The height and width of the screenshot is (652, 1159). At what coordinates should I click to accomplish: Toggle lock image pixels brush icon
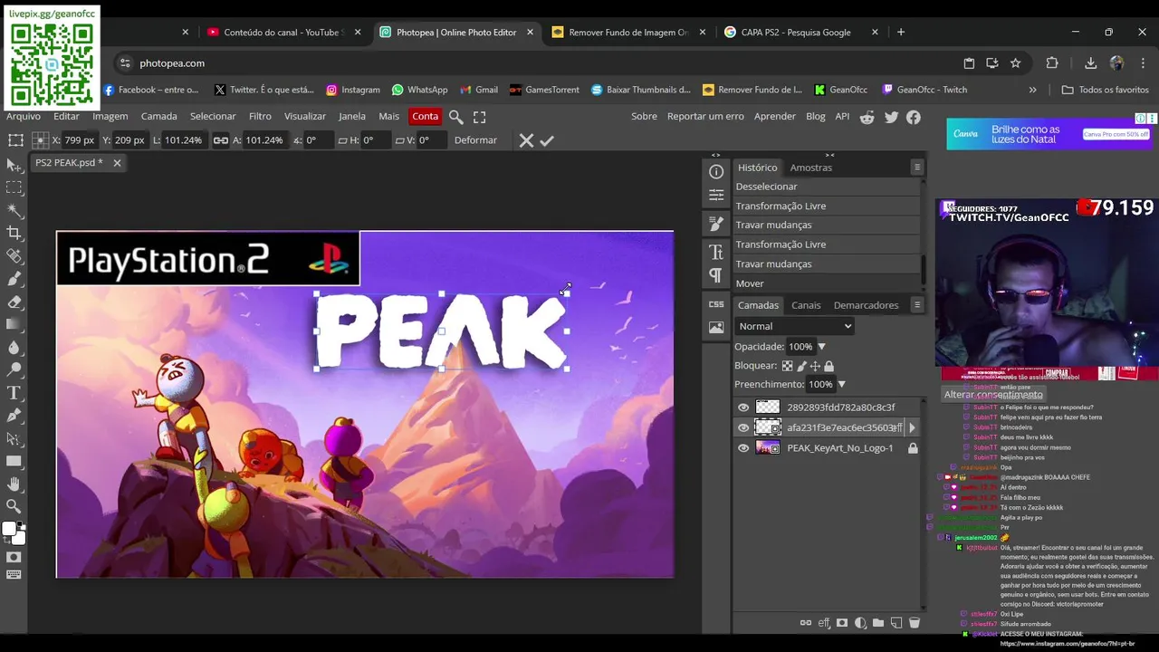click(801, 366)
